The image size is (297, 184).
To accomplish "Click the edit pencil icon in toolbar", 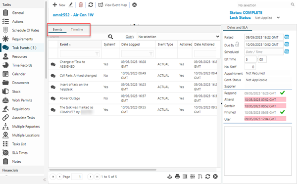I will pos(71,5).
